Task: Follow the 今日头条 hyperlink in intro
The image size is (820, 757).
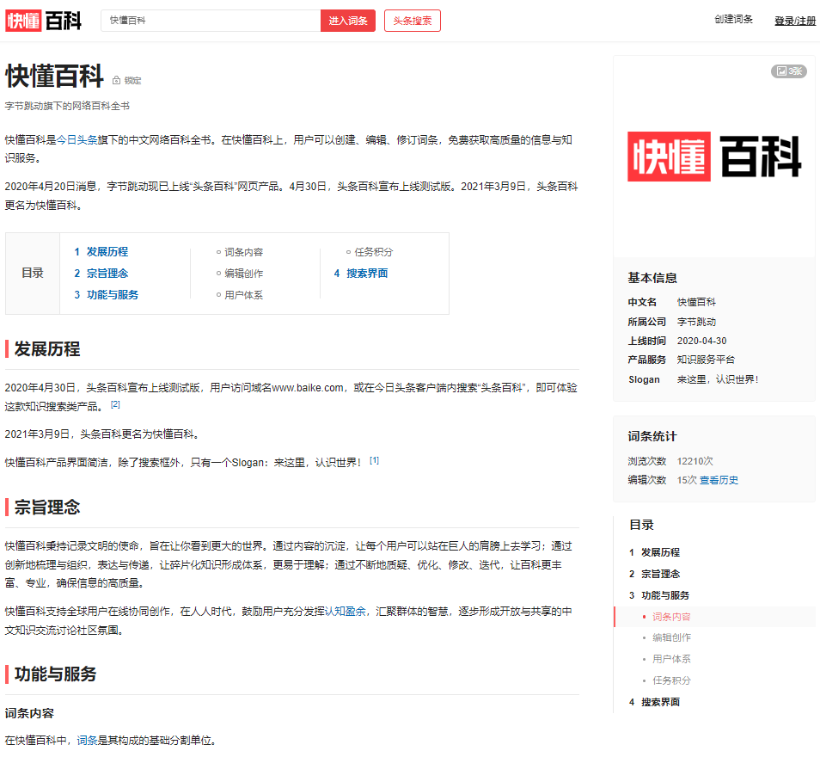Action: pos(77,139)
